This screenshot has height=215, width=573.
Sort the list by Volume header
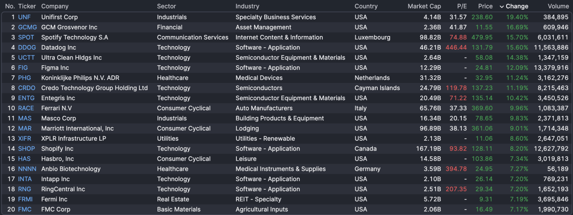click(x=558, y=7)
